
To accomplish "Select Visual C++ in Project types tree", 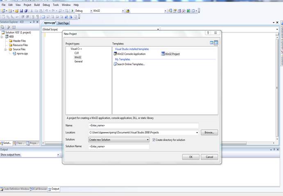I will coord(76,49).
